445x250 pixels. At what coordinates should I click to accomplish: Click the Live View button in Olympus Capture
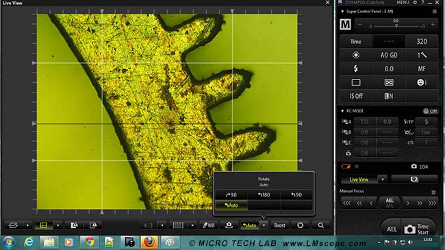point(359,179)
